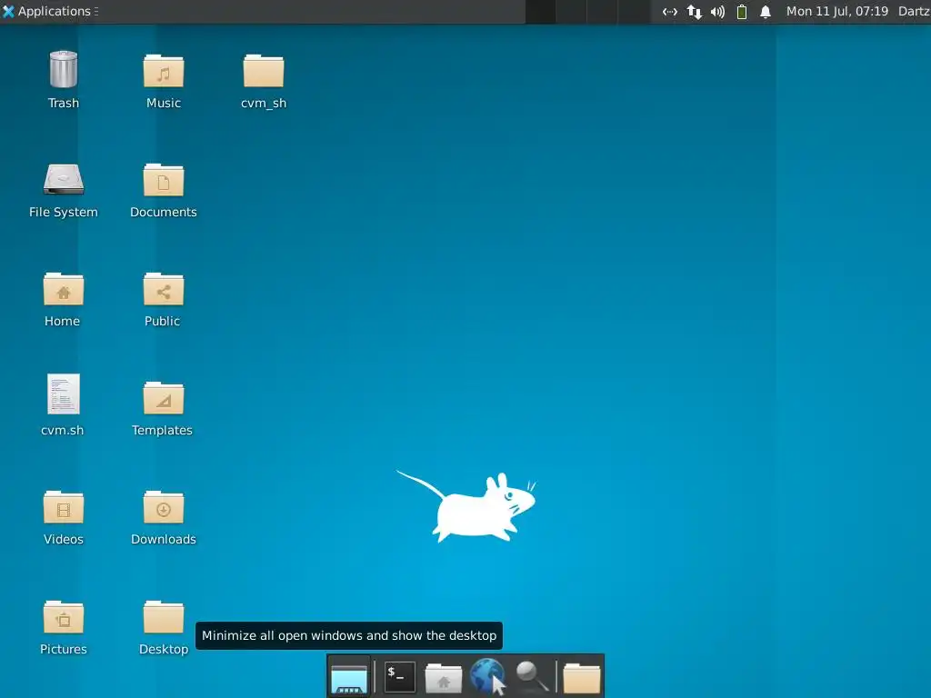Click the network connection arrows icon
Image resolution: width=931 pixels, height=698 pixels.
[694, 12]
